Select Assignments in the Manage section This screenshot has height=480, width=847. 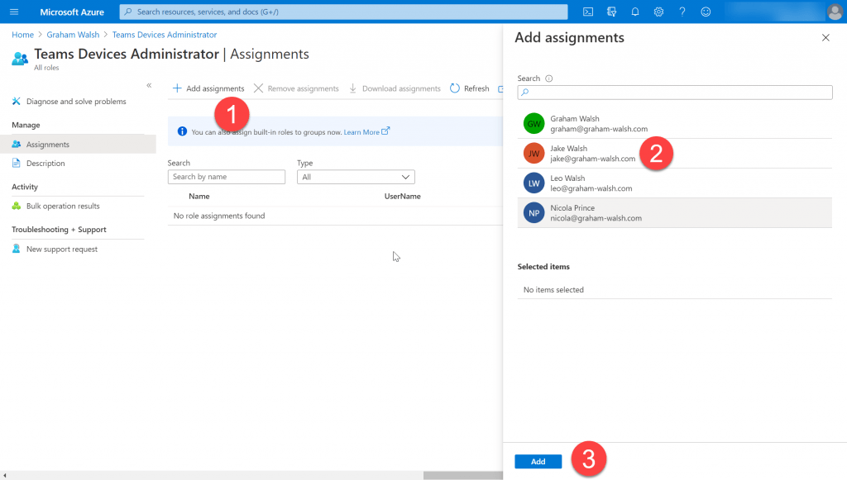click(78, 144)
